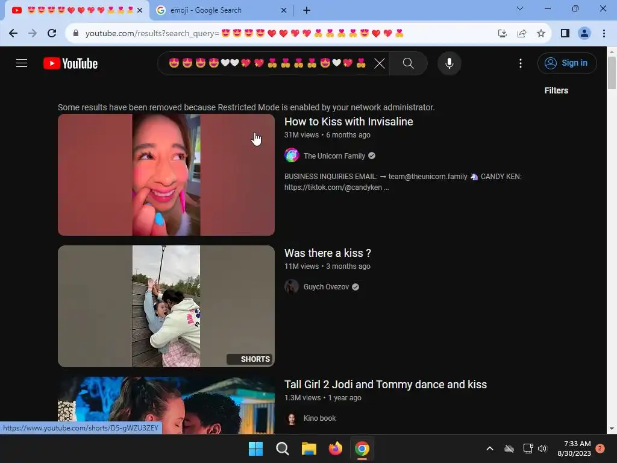Click the Chrome address bar URL
The width and height of the screenshot is (617, 463).
click(x=244, y=34)
